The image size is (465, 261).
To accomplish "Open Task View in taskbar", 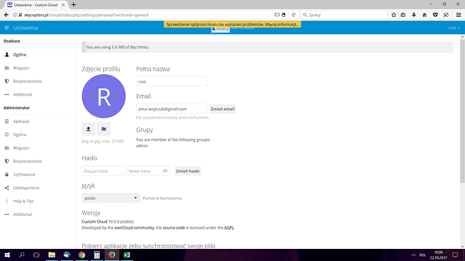I will (36, 255).
